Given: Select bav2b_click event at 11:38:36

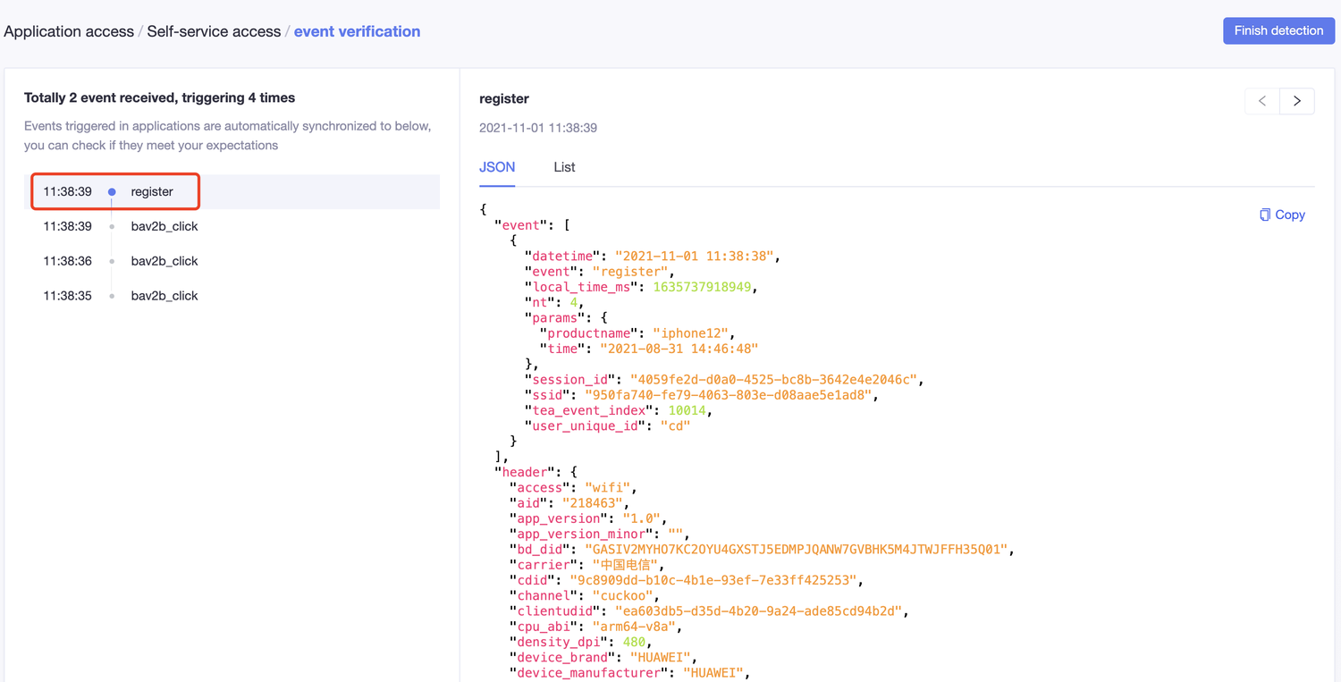Looking at the screenshot, I should tap(232, 261).
